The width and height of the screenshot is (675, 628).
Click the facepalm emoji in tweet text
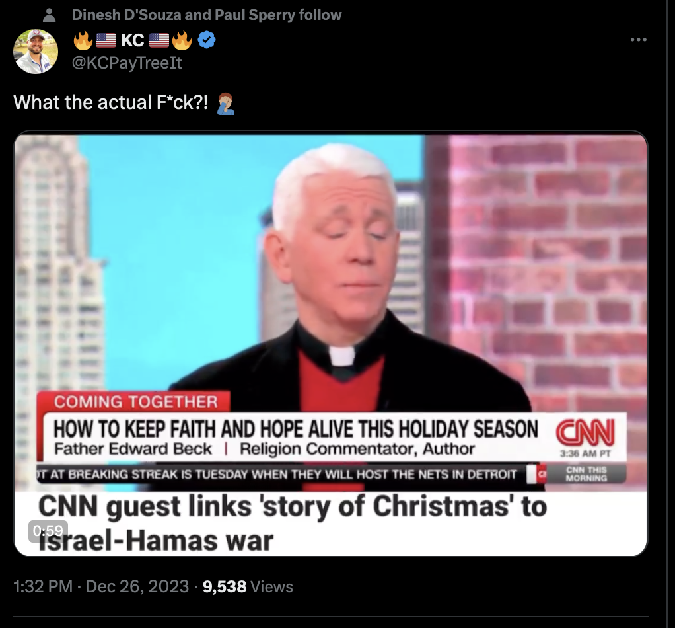click(225, 103)
